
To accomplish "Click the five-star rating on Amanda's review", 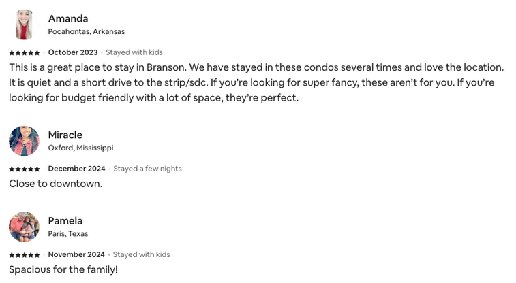I will tap(25, 52).
